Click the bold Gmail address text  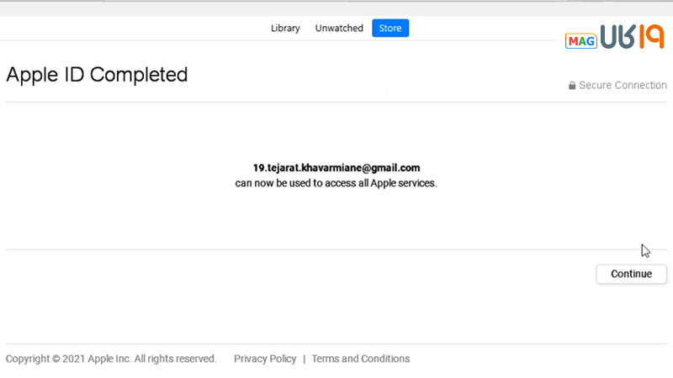coord(336,168)
